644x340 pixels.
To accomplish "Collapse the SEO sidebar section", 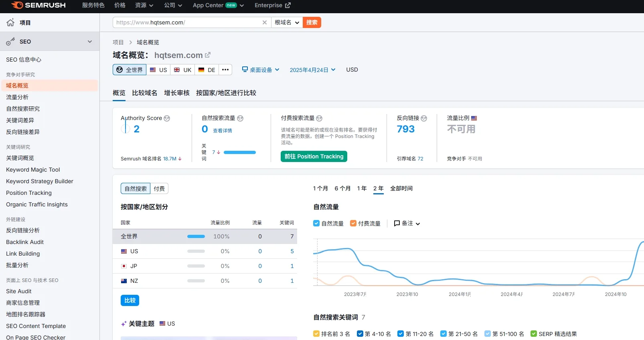I will (90, 42).
